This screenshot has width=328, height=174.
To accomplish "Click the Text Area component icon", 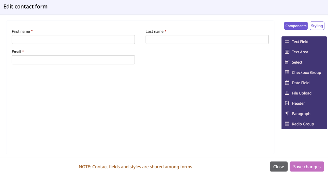I will point(287,52).
